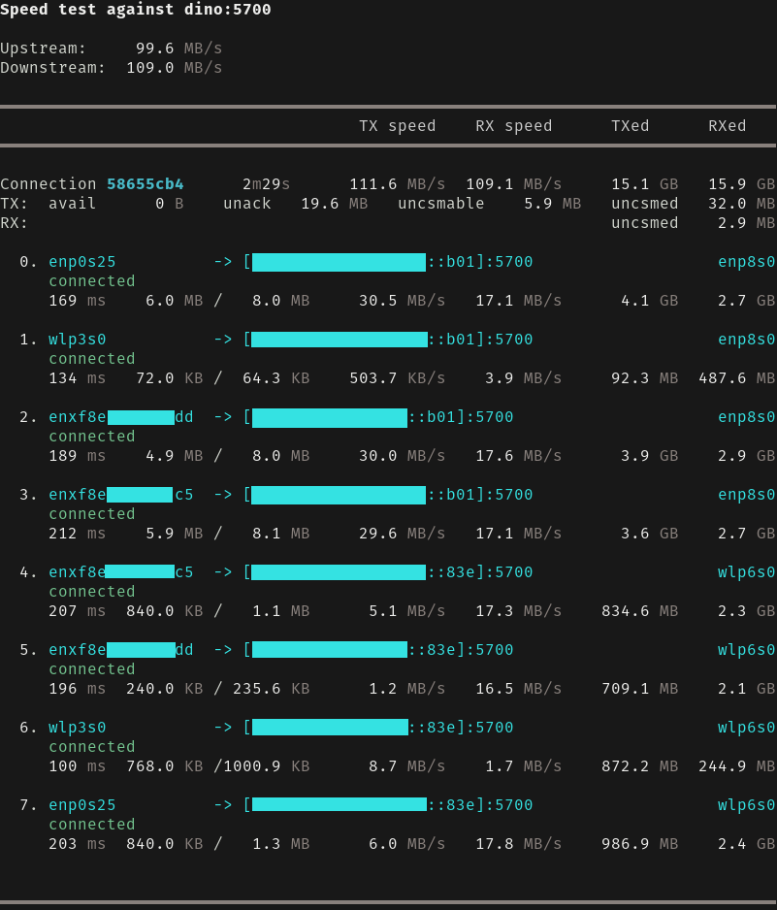This screenshot has height=910, width=777.
Task: Select connection ID 58655cb4
Action: pyautogui.click(x=145, y=184)
